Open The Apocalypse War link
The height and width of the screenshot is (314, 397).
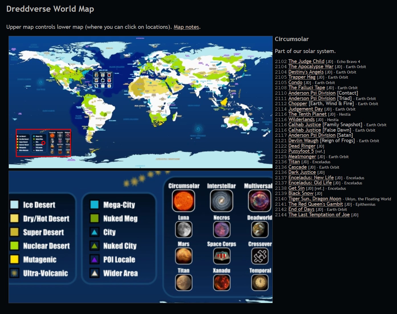[x=311, y=67]
